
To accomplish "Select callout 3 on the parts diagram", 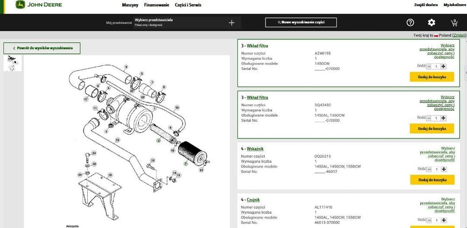I will [185, 164].
